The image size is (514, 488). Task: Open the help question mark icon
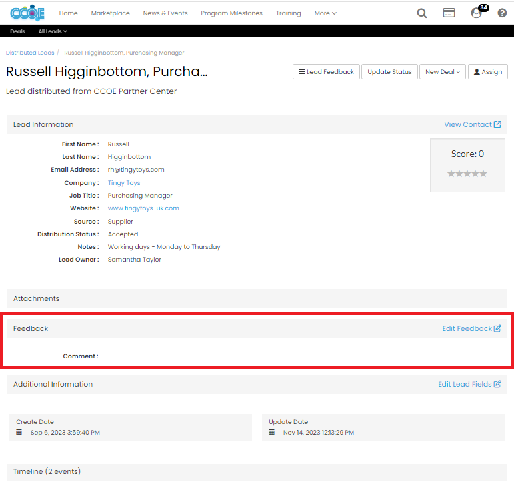pos(502,13)
